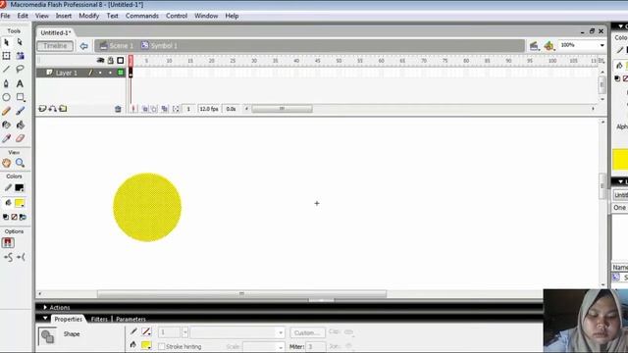Screen dimensions: 628x353
Task: Collapse the Properties panel triangle
Action: pyautogui.click(x=45, y=319)
